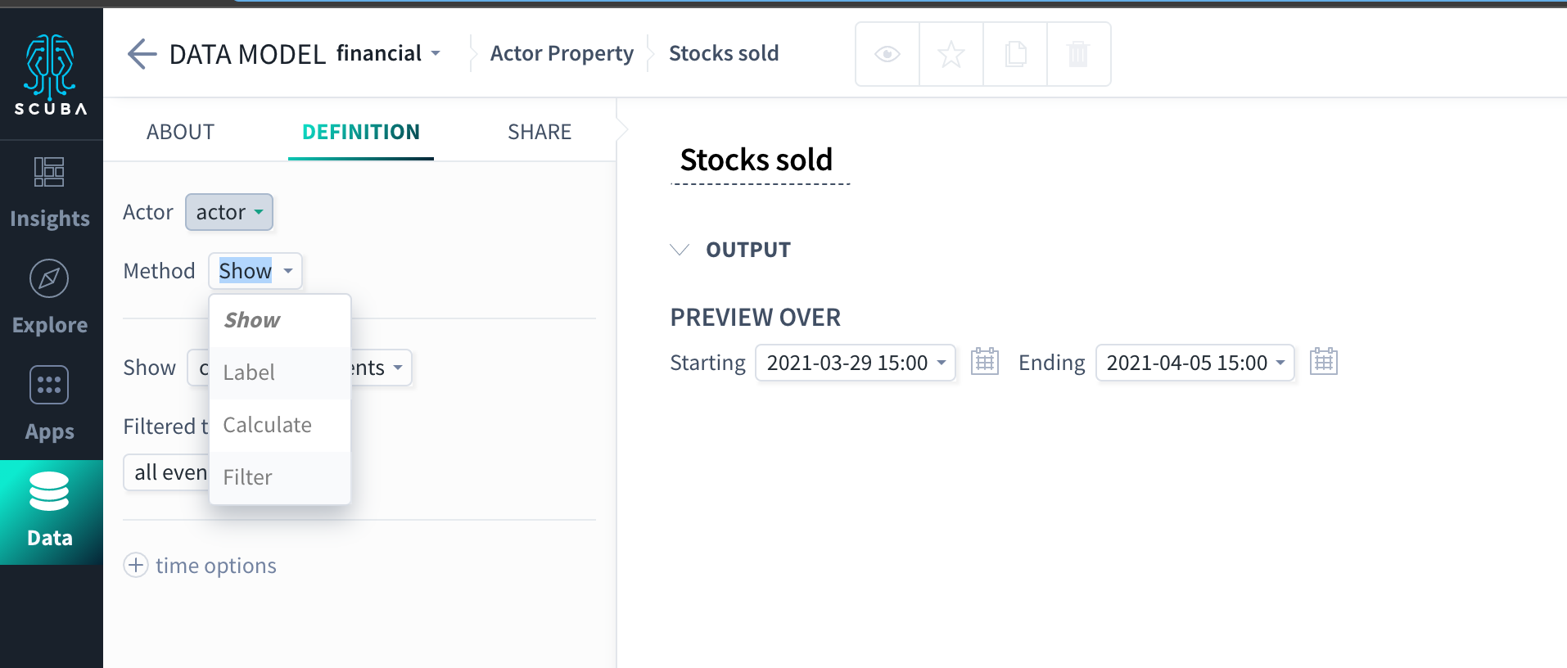This screenshot has height=668, width=1567.
Task: Open the actor dropdown
Action: [229, 212]
